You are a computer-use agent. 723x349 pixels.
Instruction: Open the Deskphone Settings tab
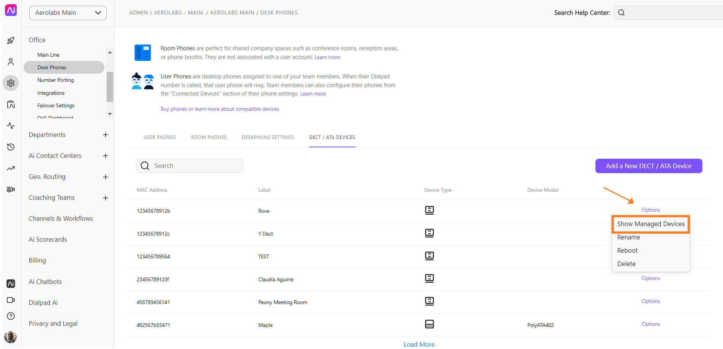tap(268, 137)
